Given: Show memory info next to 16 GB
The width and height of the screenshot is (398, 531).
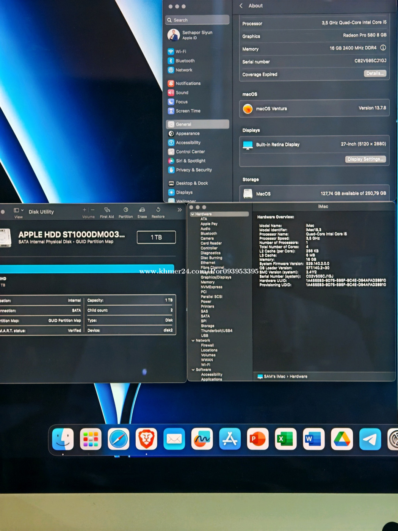Looking at the screenshot, I should click(x=383, y=48).
